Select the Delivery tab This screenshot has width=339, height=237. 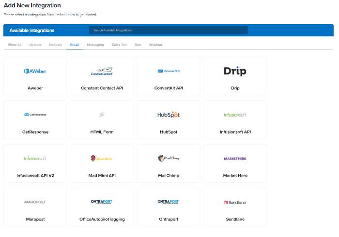click(56, 44)
